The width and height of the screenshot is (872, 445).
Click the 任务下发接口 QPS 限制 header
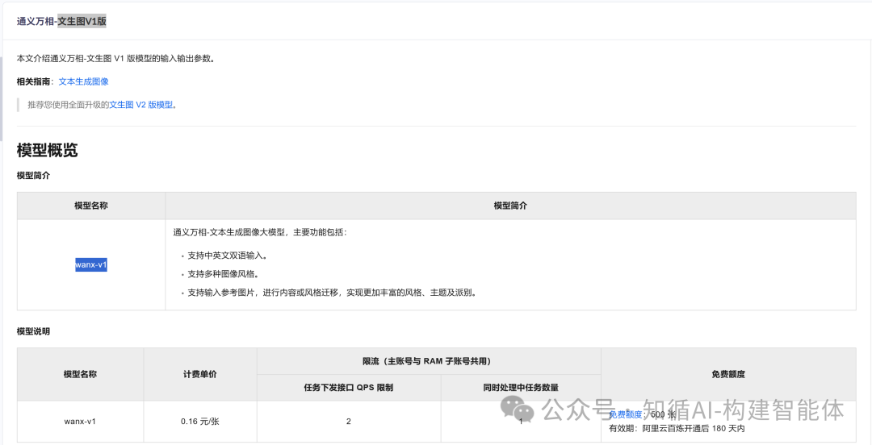point(349,387)
